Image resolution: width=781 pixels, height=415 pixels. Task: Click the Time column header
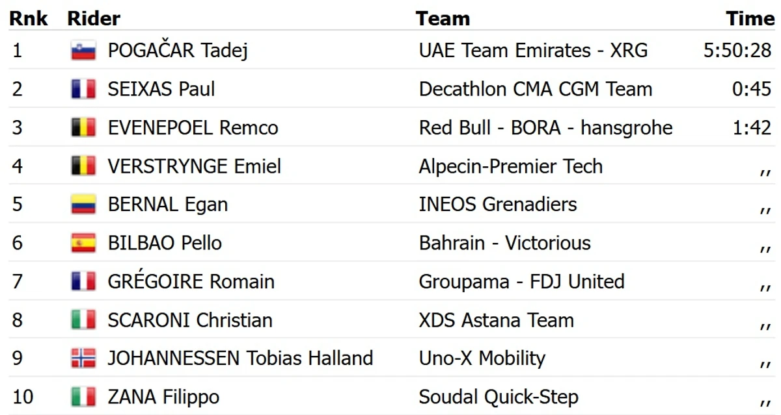coord(750,18)
